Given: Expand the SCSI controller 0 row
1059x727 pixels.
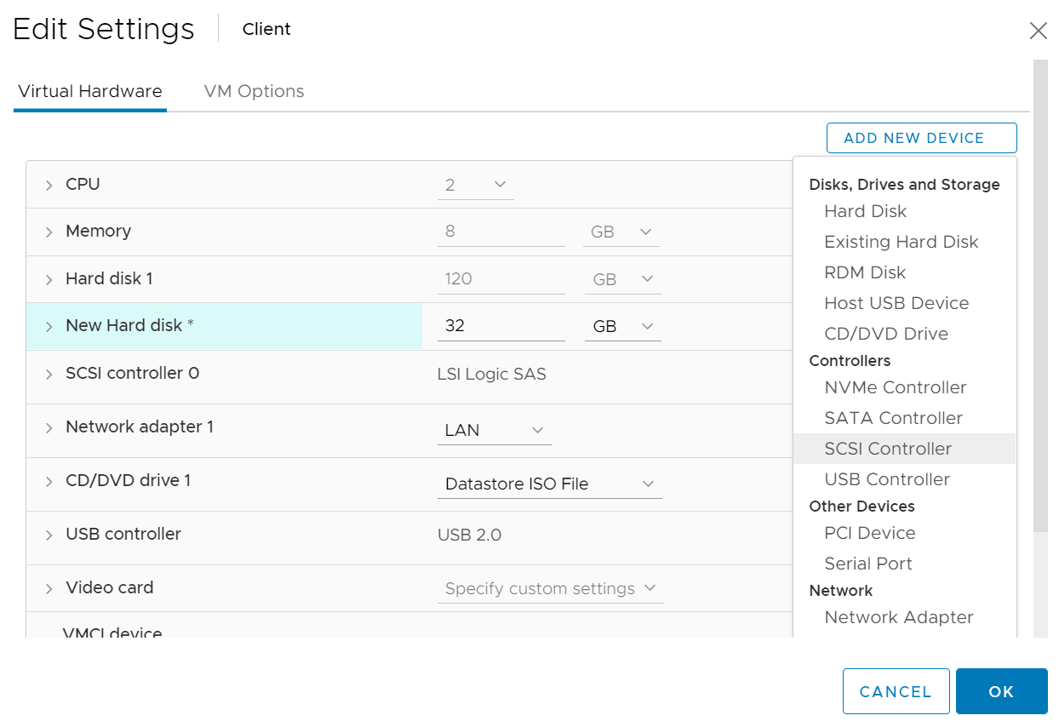Looking at the screenshot, I should pos(49,373).
